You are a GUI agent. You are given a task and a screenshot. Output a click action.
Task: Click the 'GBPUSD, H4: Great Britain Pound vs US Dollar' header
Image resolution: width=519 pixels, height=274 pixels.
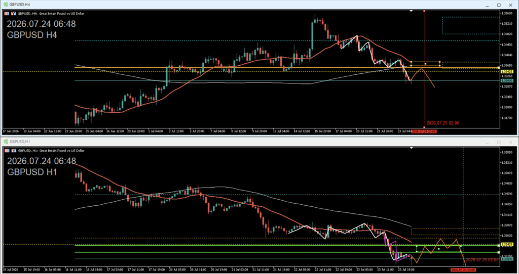click(x=51, y=14)
